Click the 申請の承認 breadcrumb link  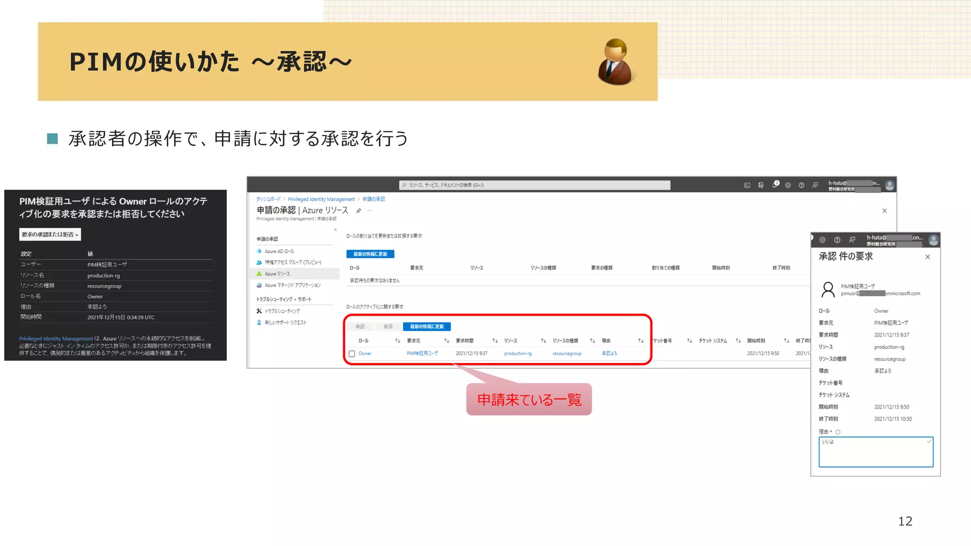pos(374,199)
